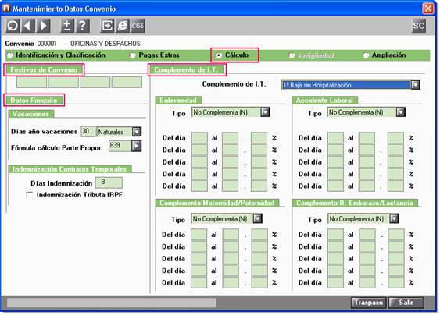The image size is (440, 315).
Task: Click the Traspaso button
Action: pos(368,303)
